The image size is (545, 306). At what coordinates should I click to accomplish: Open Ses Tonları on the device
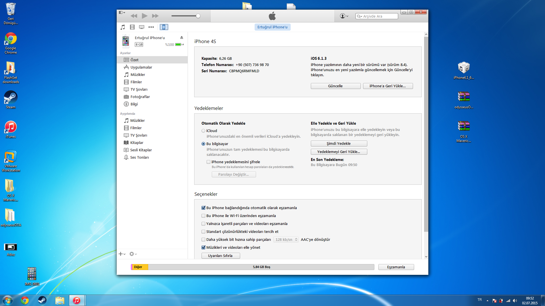[x=152, y=157]
